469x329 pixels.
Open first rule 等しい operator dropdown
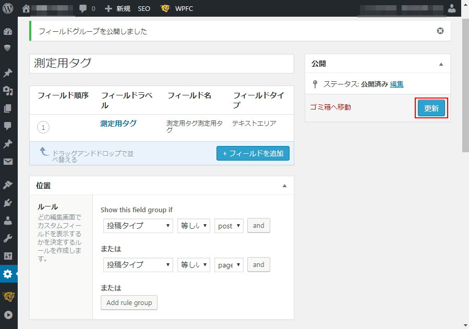pos(194,226)
